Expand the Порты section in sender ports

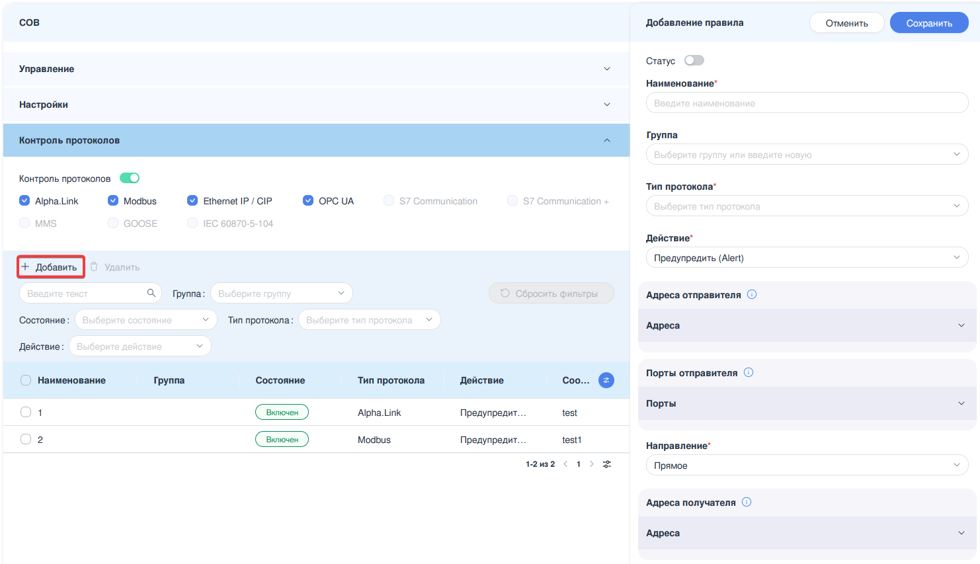(807, 403)
